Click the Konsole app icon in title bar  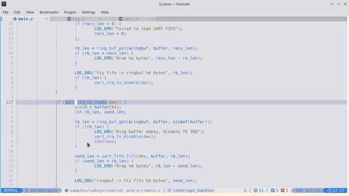pyautogui.click(x=4, y=4)
